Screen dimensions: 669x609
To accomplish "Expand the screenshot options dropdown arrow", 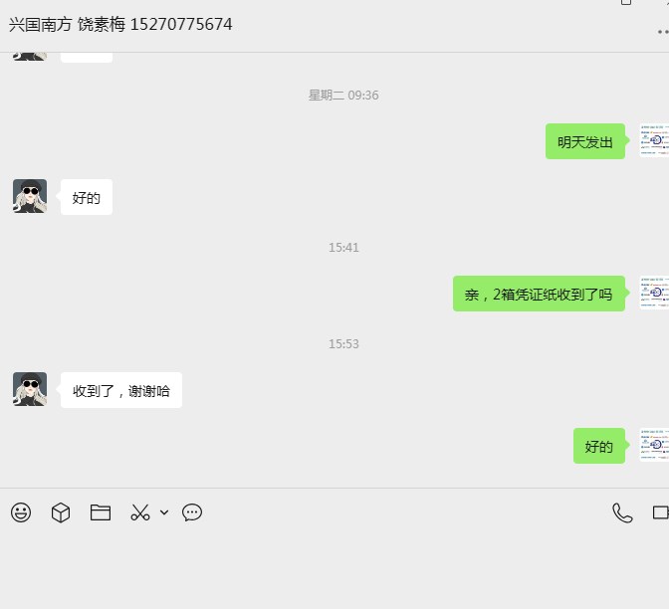I will (164, 512).
